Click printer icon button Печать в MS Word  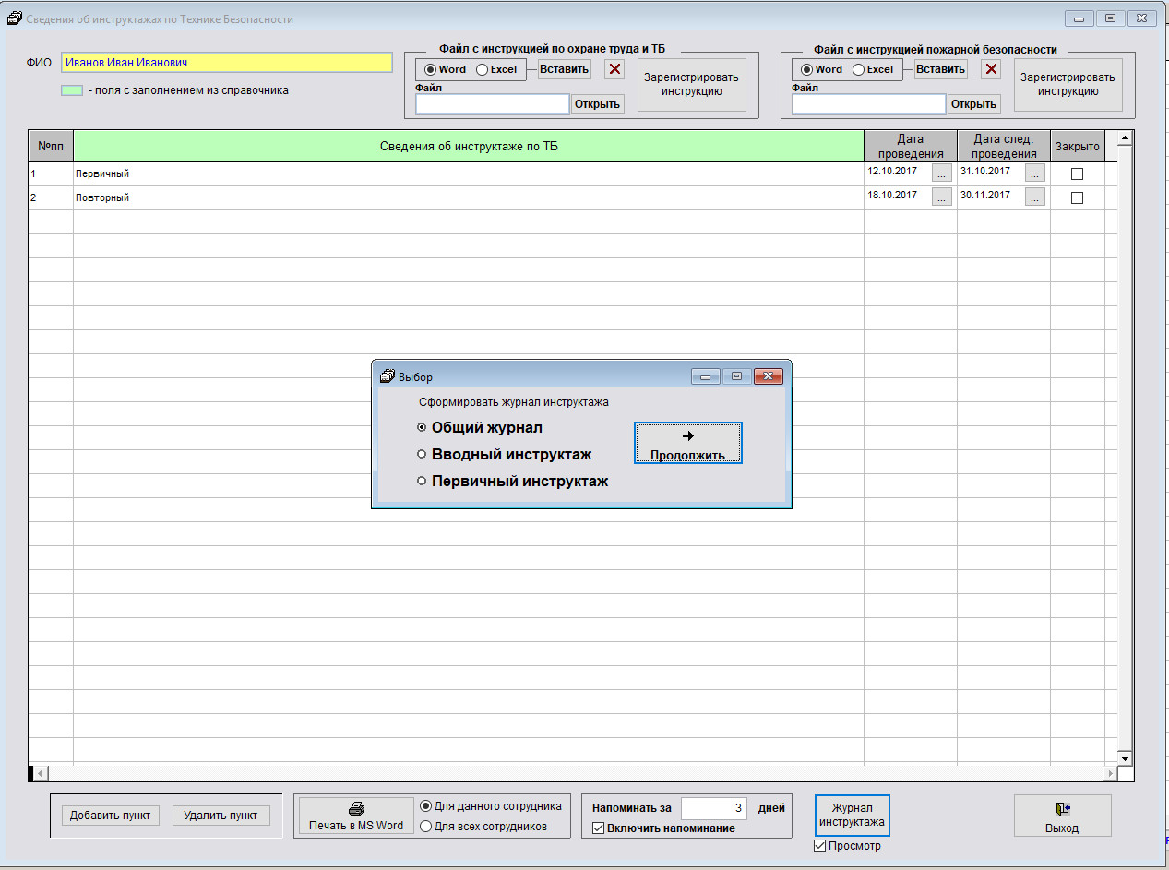[x=356, y=816]
